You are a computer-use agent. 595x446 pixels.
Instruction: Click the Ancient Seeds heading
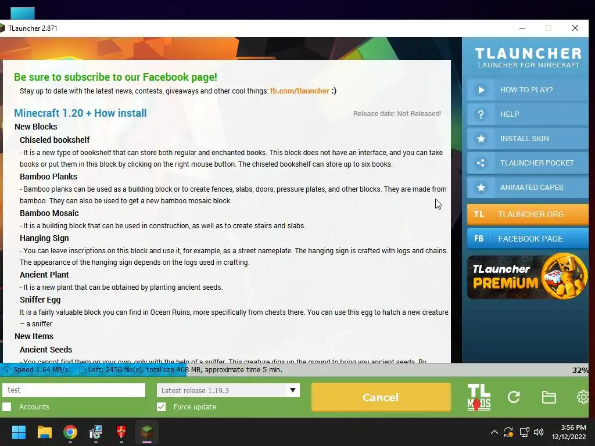(46, 350)
